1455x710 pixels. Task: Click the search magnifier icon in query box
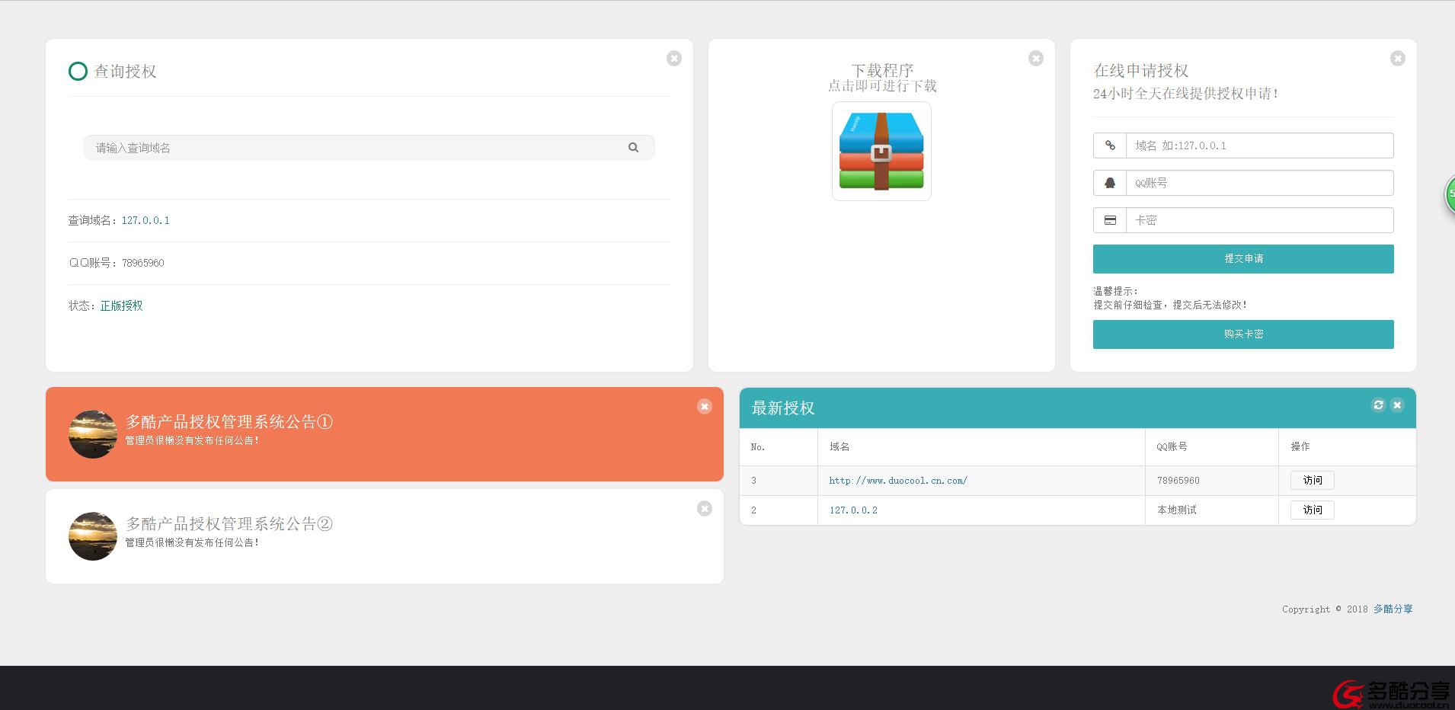(x=633, y=148)
